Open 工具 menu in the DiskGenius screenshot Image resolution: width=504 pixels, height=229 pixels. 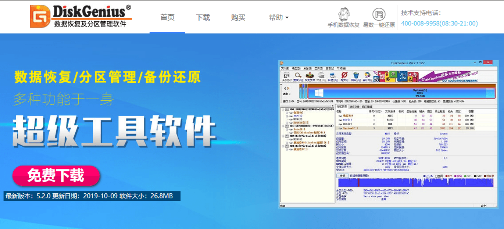click(319, 68)
